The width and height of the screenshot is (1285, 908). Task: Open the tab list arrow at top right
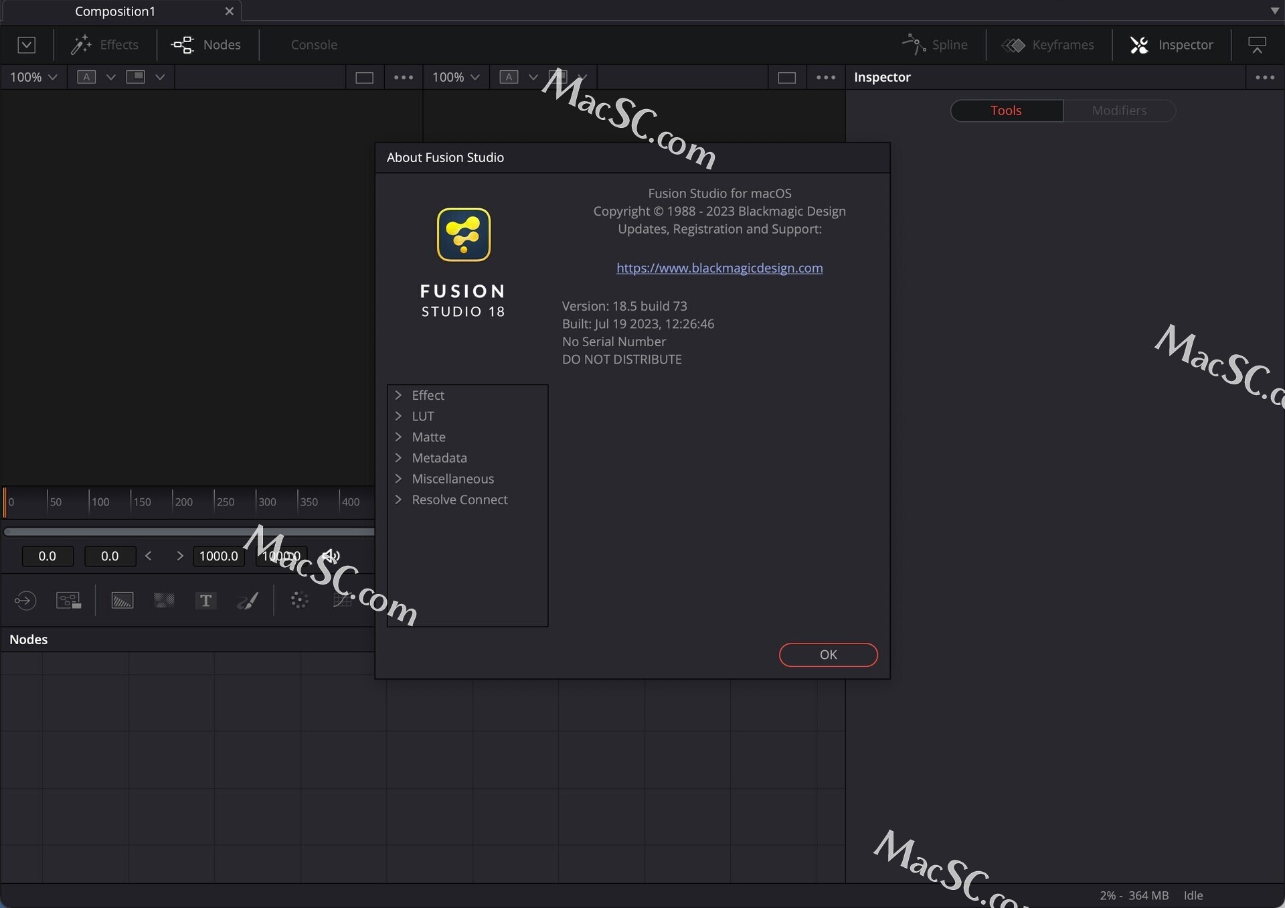[x=1274, y=11]
